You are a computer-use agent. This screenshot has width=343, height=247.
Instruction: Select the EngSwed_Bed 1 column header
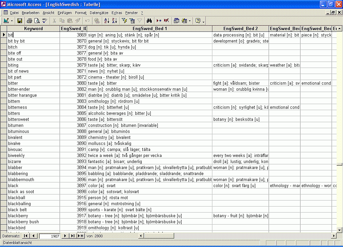(150, 29)
